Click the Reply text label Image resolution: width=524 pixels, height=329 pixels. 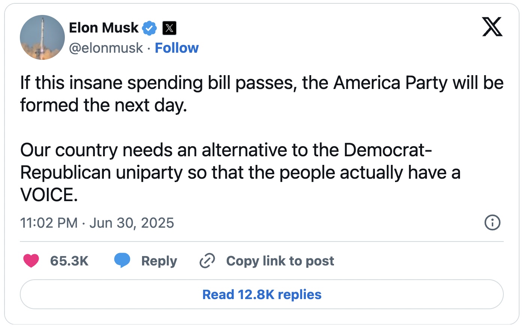159,261
